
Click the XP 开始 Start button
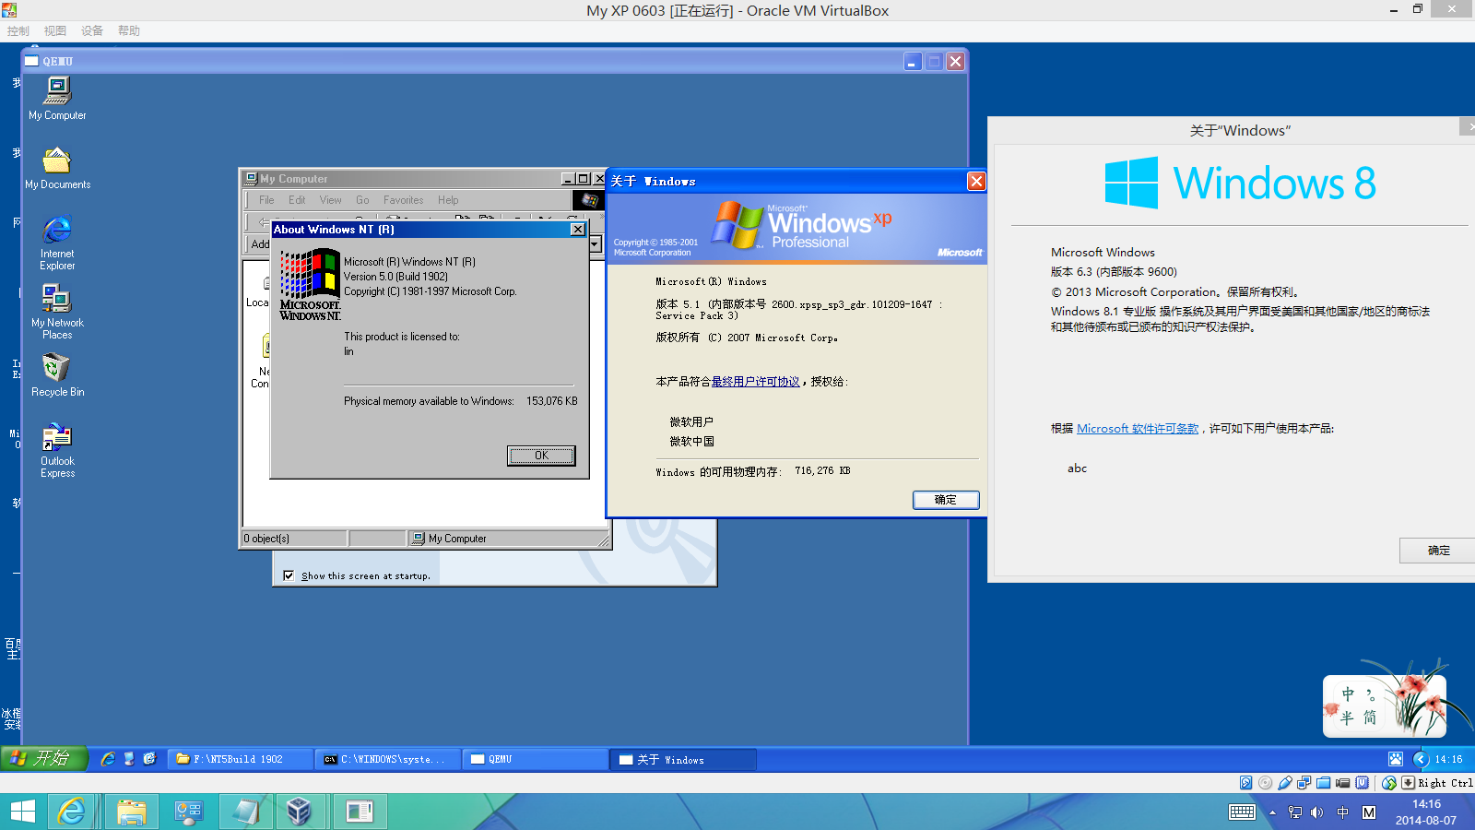pos(44,759)
